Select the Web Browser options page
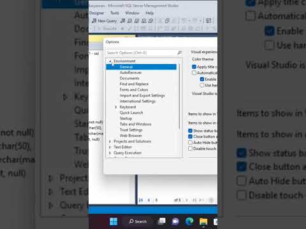Image resolution: width=306 pixels, height=229 pixels. click(x=131, y=135)
